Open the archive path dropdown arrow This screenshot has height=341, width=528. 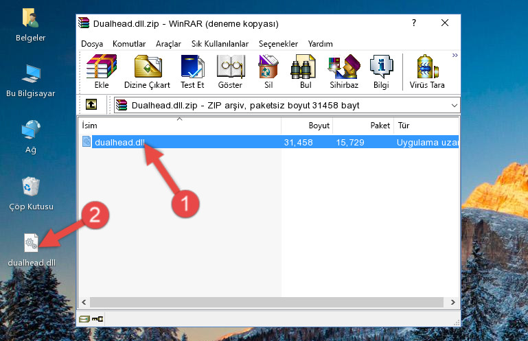[455, 106]
